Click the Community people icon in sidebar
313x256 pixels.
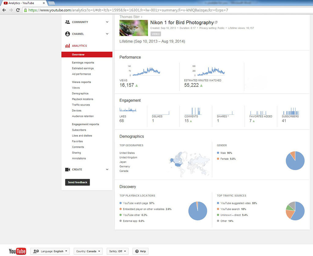click(x=68, y=22)
